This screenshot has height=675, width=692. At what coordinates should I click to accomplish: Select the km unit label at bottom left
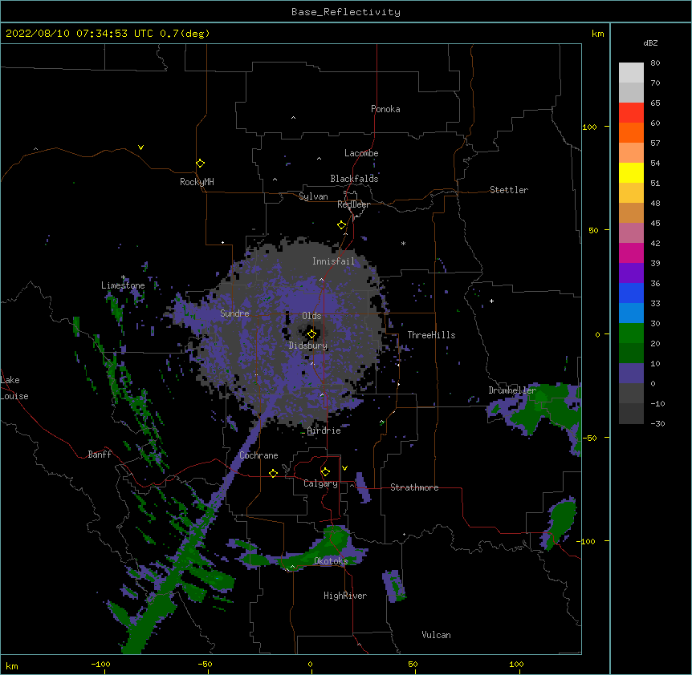[x=12, y=665]
